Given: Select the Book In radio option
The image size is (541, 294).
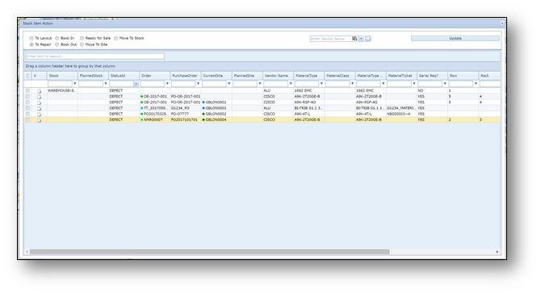Looking at the screenshot, I should click(x=57, y=38).
